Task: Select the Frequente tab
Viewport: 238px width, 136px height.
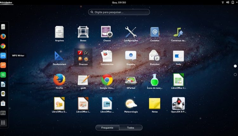Action: (107, 128)
